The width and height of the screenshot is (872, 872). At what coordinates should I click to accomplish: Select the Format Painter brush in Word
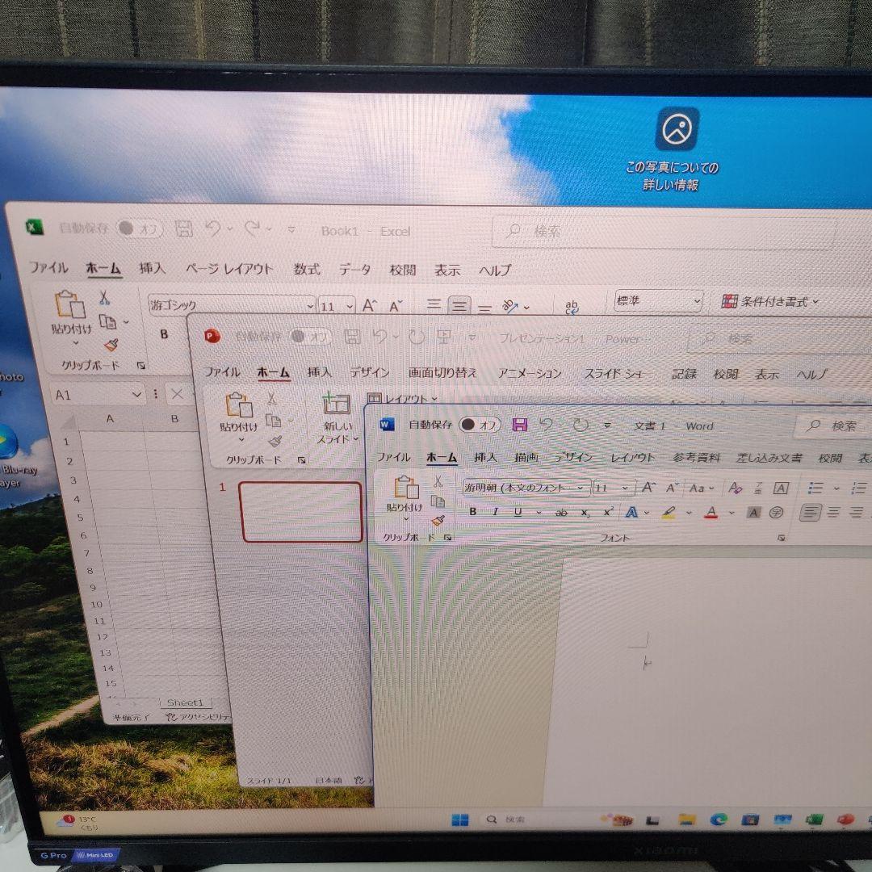437,520
